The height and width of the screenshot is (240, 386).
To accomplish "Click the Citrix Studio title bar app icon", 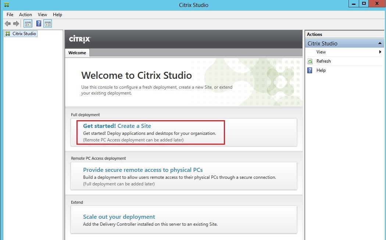I will click(x=7, y=5).
